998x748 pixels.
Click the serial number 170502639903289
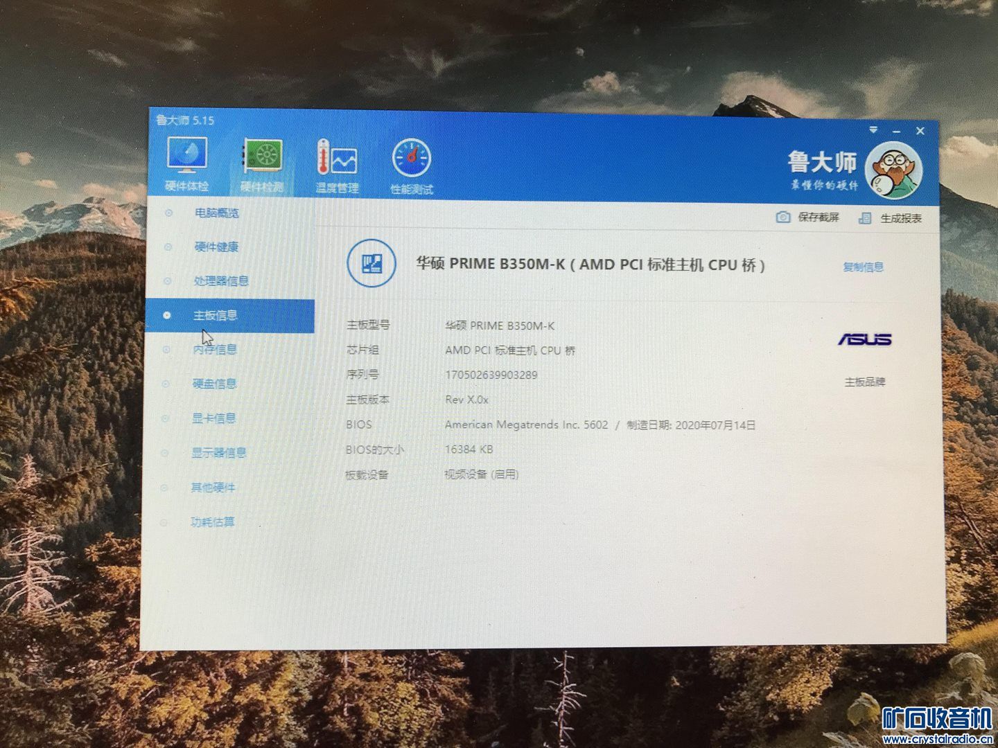click(491, 375)
